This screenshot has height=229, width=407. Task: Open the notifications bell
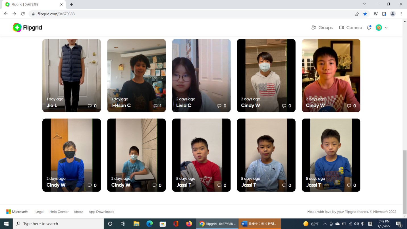coord(369,28)
